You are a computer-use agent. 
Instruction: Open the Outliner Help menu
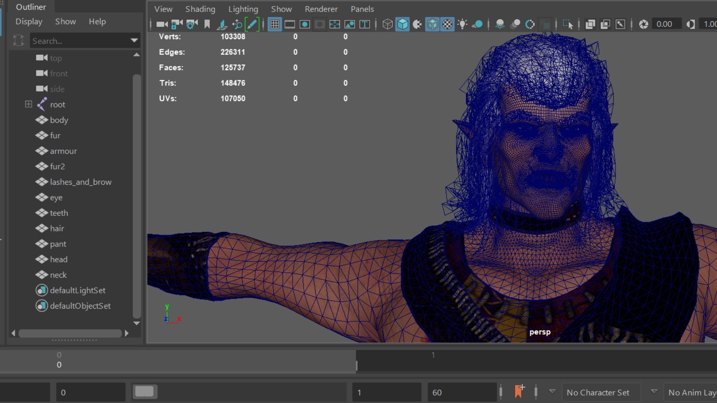(97, 22)
